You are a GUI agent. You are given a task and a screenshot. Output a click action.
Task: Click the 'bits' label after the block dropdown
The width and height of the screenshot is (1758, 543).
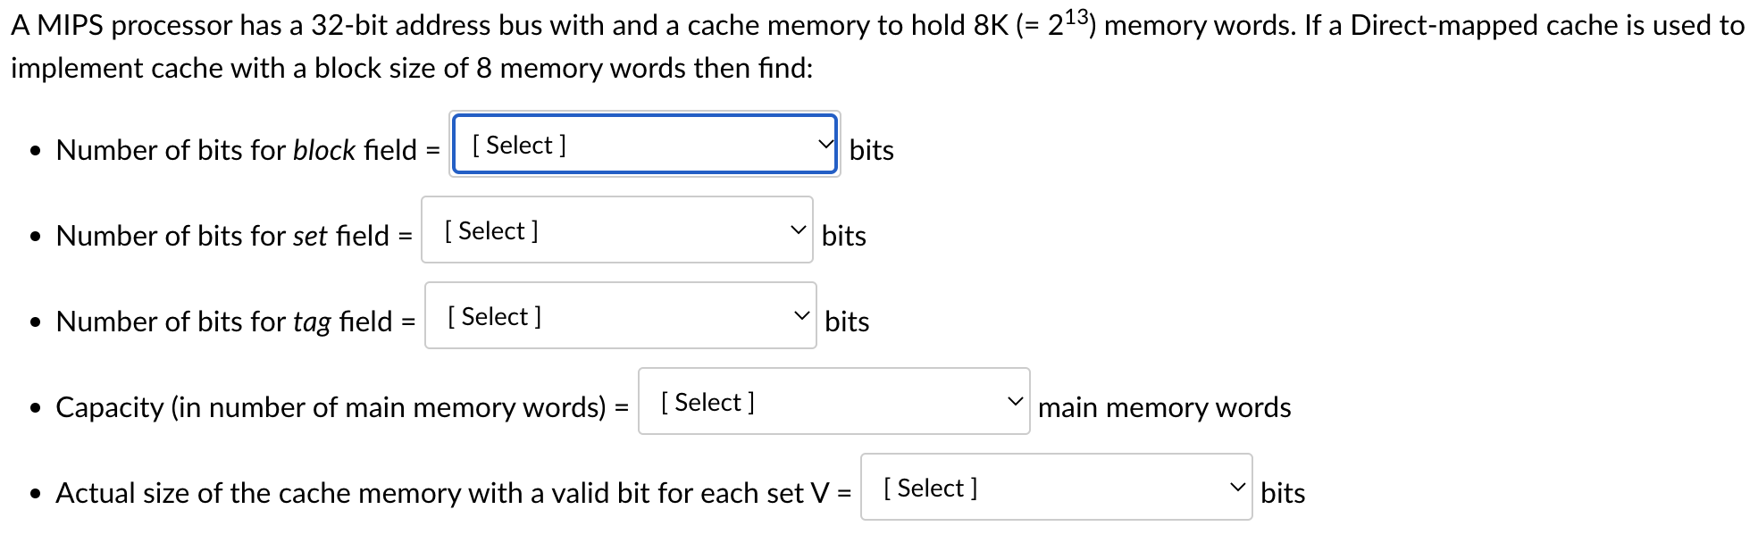pyautogui.click(x=871, y=151)
